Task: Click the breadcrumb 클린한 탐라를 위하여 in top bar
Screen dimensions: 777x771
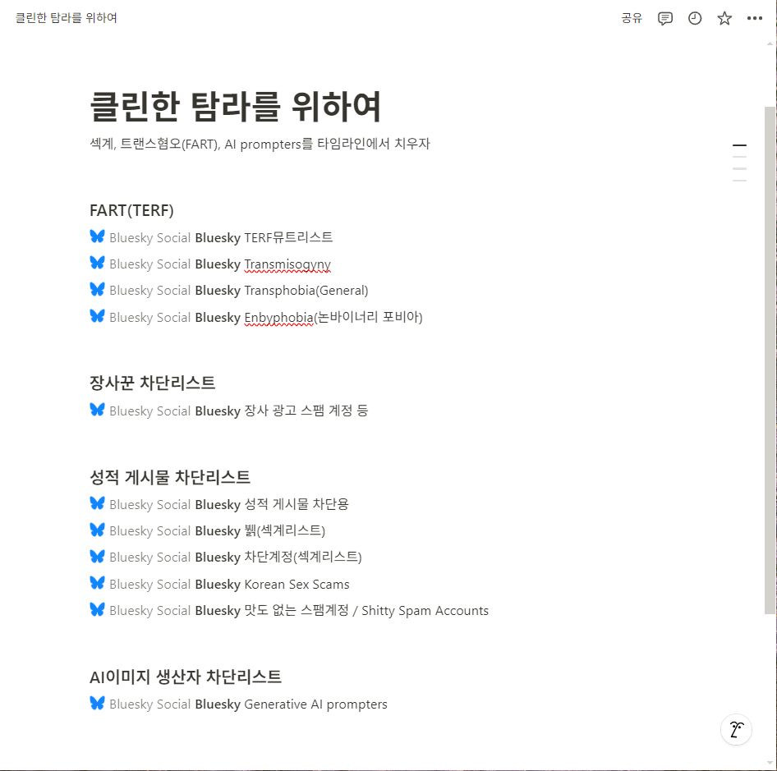Action: (66, 18)
